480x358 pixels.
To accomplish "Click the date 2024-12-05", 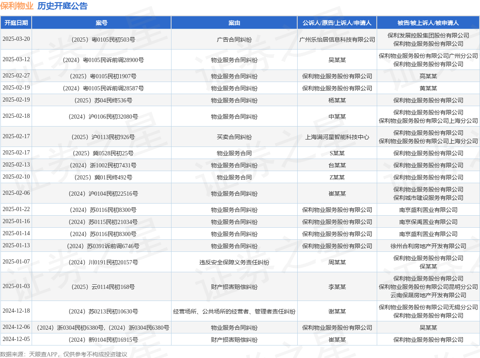I will 16,339.
